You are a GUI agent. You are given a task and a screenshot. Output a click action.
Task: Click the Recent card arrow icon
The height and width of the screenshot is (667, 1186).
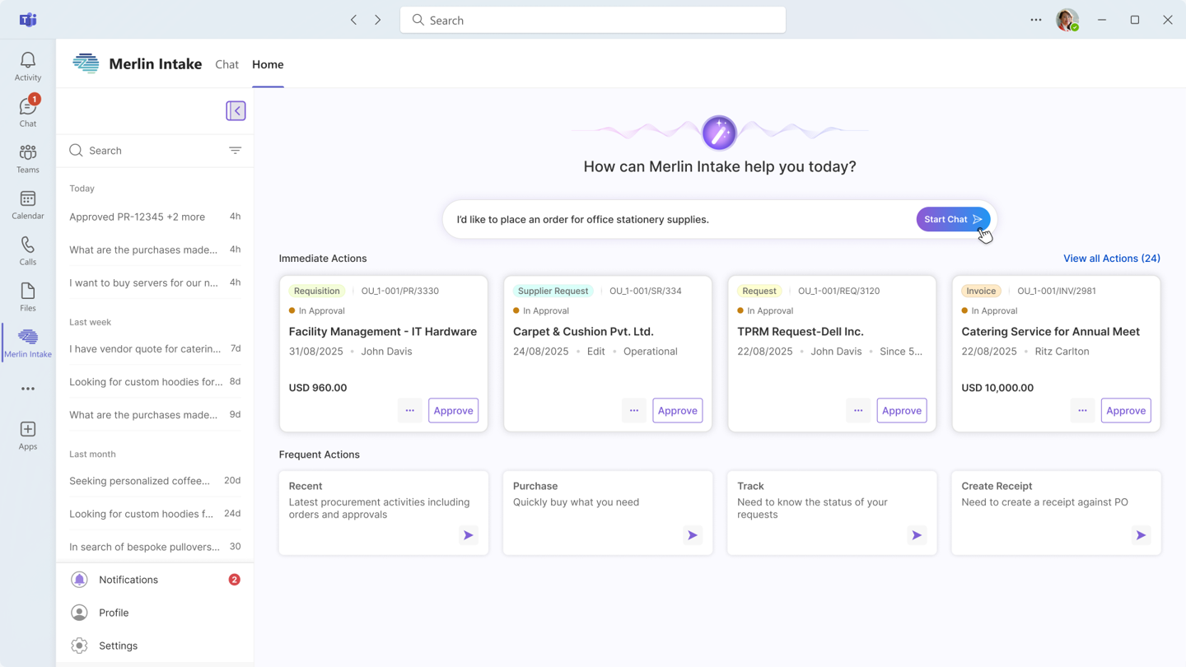pos(468,535)
